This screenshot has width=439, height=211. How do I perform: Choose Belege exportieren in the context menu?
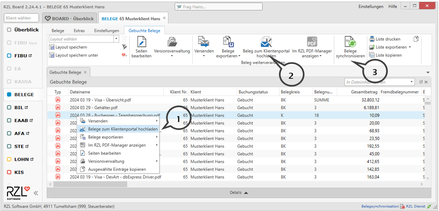(x=106, y=137)
